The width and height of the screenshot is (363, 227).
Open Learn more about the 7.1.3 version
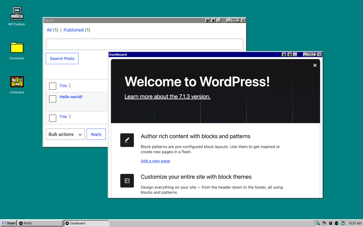[x=167, y=97]
